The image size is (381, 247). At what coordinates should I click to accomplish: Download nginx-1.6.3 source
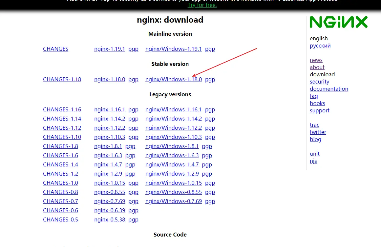108,155
